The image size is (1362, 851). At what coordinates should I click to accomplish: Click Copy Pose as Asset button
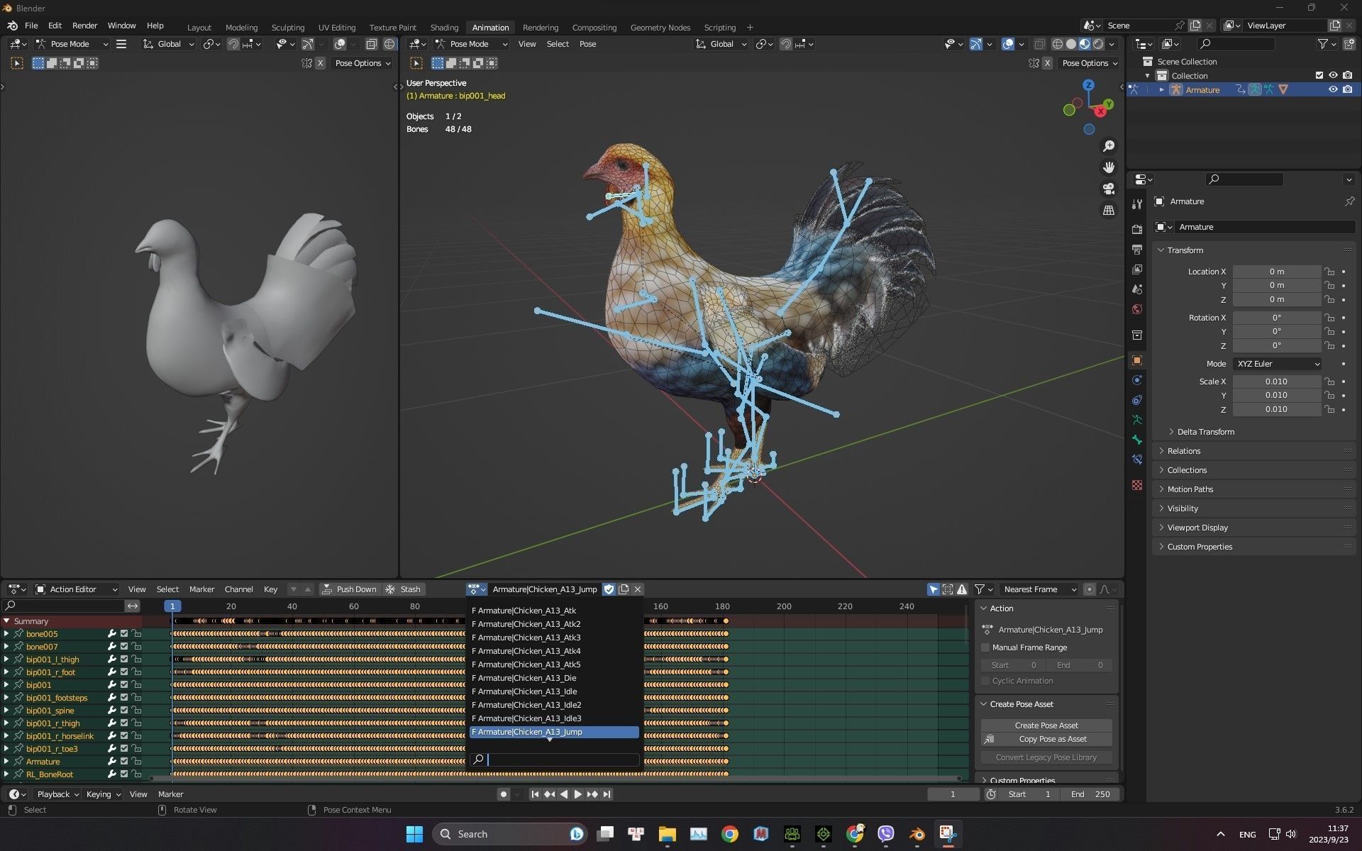pos(1046,739)
